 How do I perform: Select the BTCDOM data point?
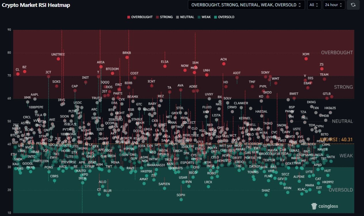(x=113, y=73)
